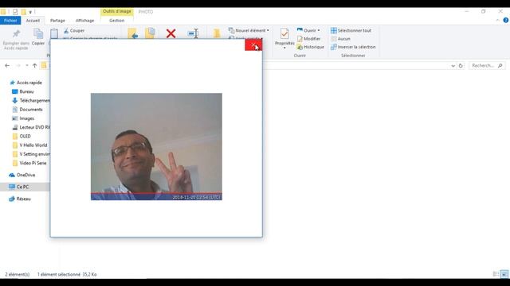Close the photo preview with the red X

point(253,45)
